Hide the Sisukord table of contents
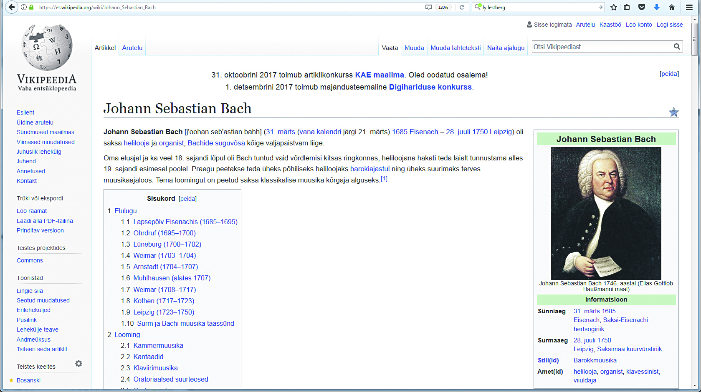 pos(187,199)
